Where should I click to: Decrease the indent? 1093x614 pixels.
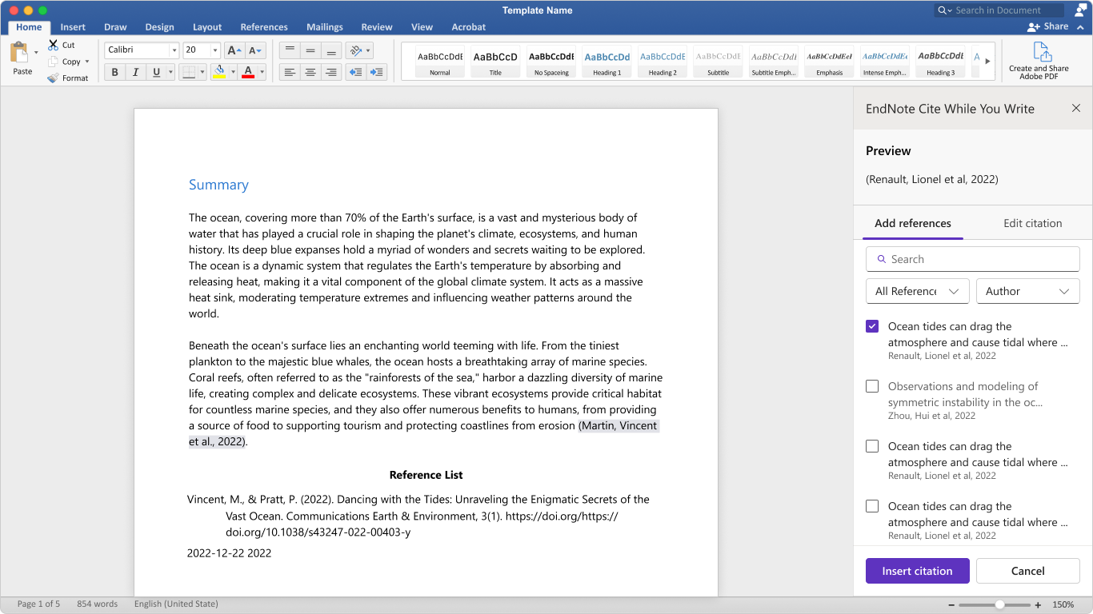click(x=355, y=72)
